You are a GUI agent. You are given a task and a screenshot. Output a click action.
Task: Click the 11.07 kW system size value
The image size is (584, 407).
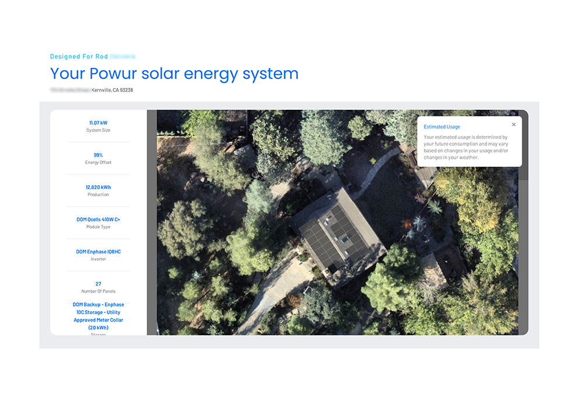click(98, 123)
